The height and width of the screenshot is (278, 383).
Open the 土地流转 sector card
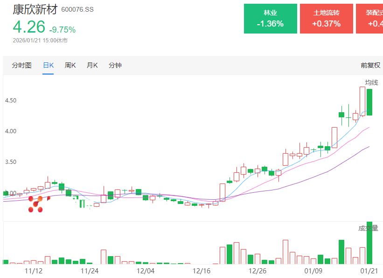(x=326, y=19)
